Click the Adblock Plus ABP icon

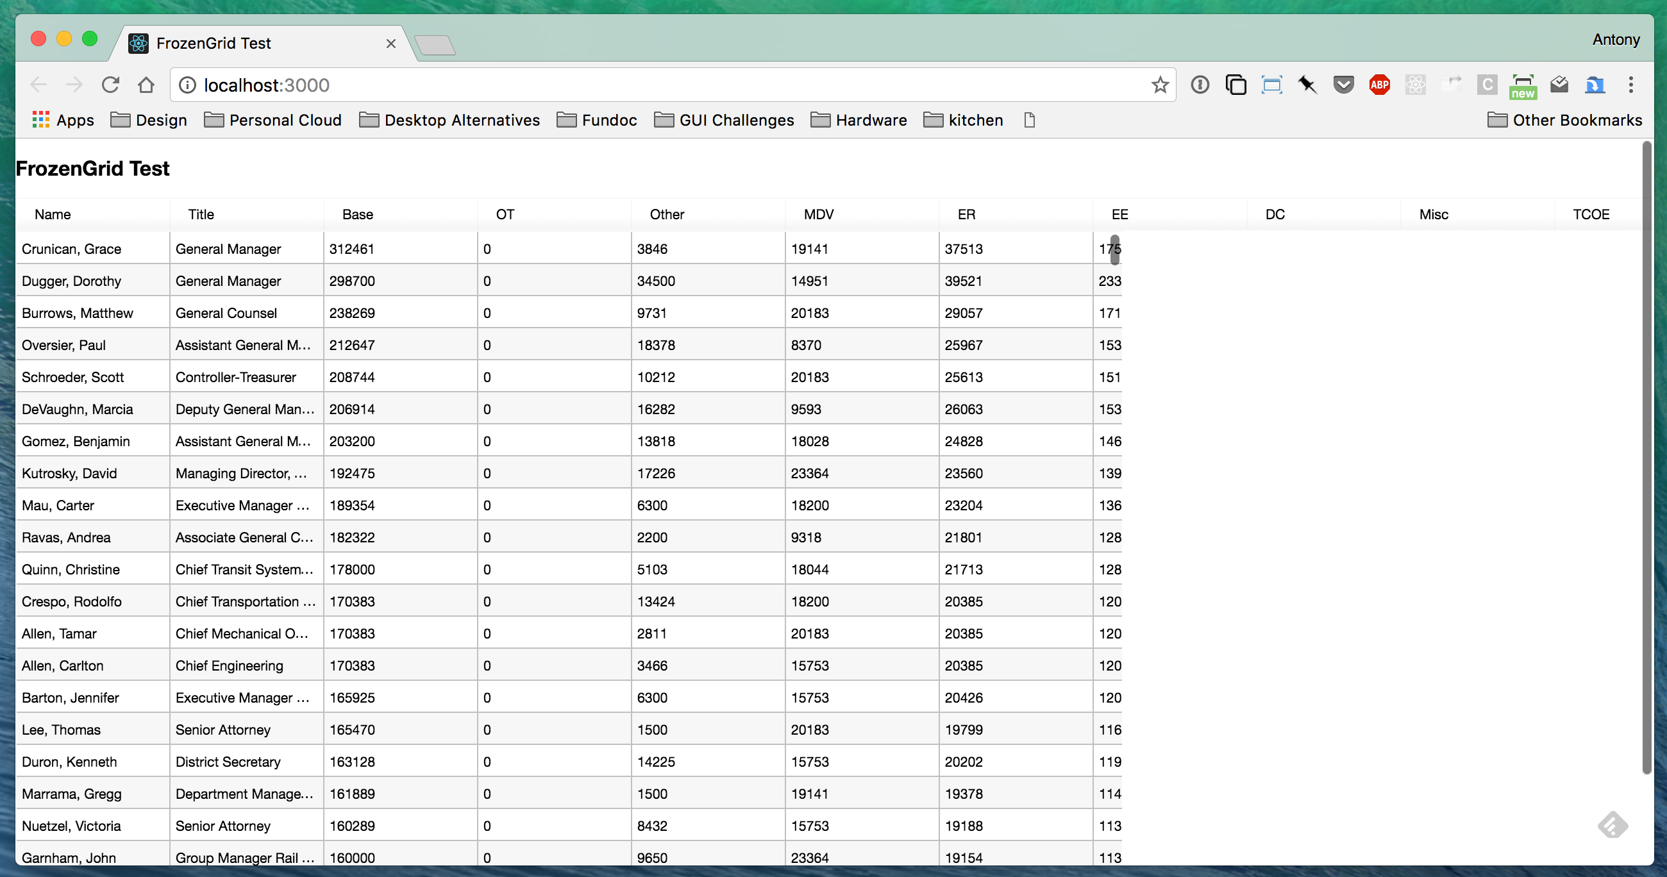[1379, 85]
